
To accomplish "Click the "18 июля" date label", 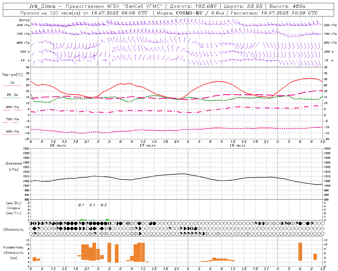I will [x=237, y=146].
